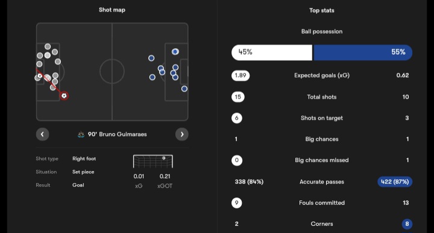434x233 pixels.
Task: Select the blue shot dot near bottom right corner
Action: pos(184,89)
